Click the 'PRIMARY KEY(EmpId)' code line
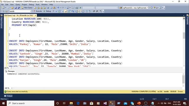 tap(24, 25)
